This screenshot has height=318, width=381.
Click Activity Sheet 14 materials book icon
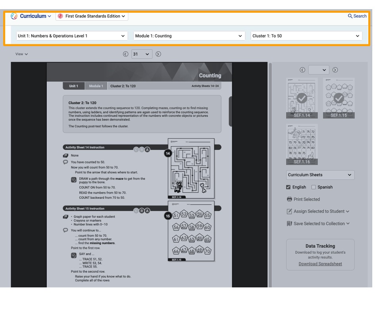65,155
